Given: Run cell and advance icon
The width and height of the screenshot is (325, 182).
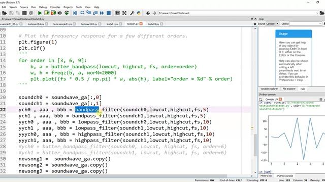Looking at the screenshot, I should (53, 13).
